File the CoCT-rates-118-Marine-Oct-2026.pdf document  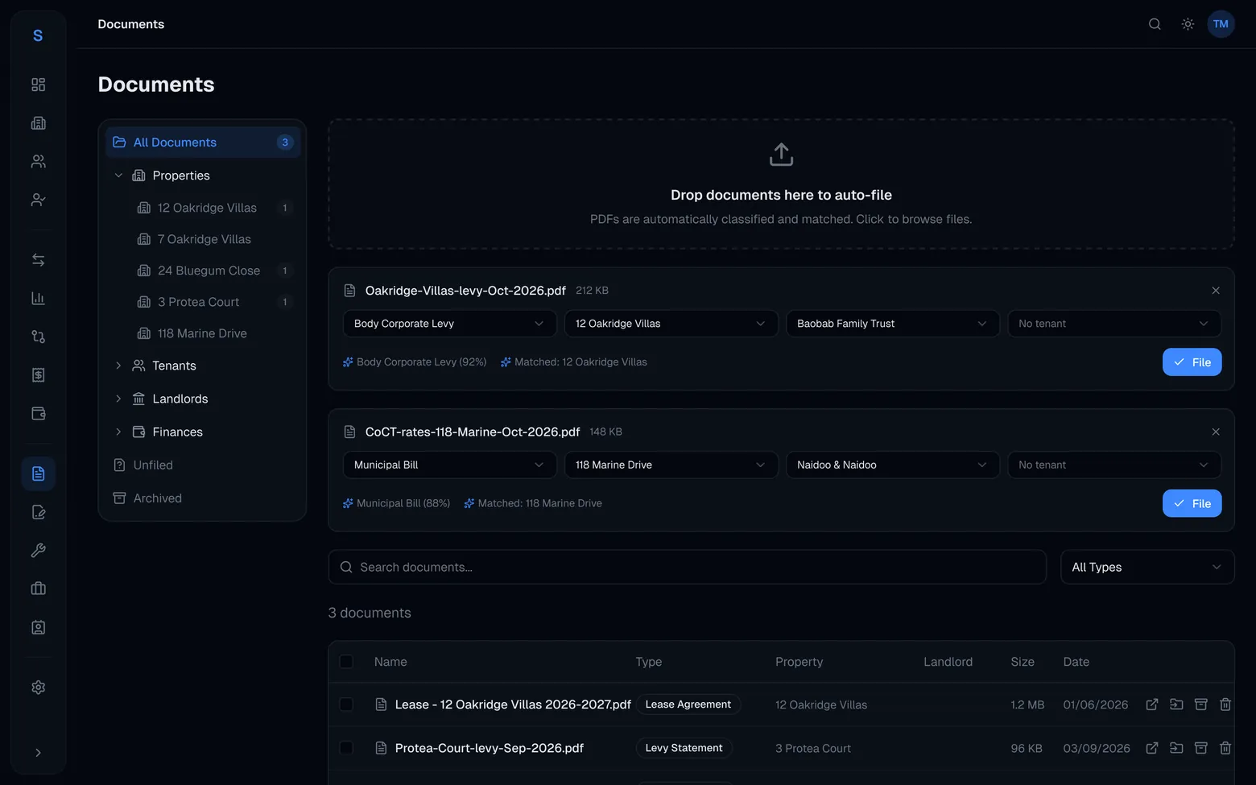coord(1192,503)
